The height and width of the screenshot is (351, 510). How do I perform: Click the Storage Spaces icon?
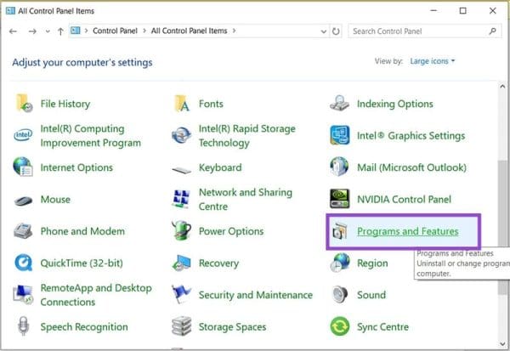pyautogui.click(x=182, y=326)
